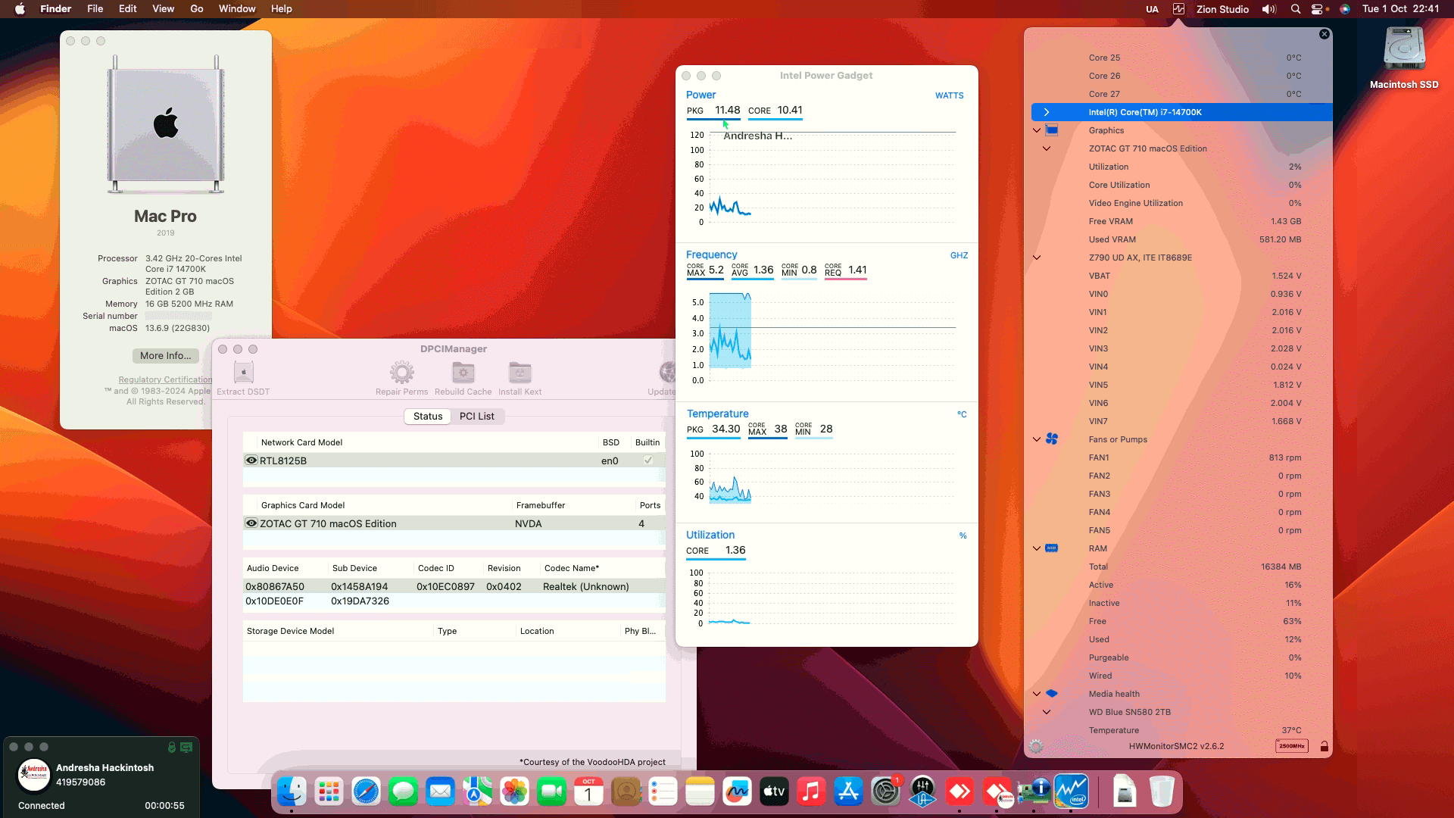Click More Info button in About This Mac
1454x818 pixels.
pyautogui.click(x=166, y=355)
